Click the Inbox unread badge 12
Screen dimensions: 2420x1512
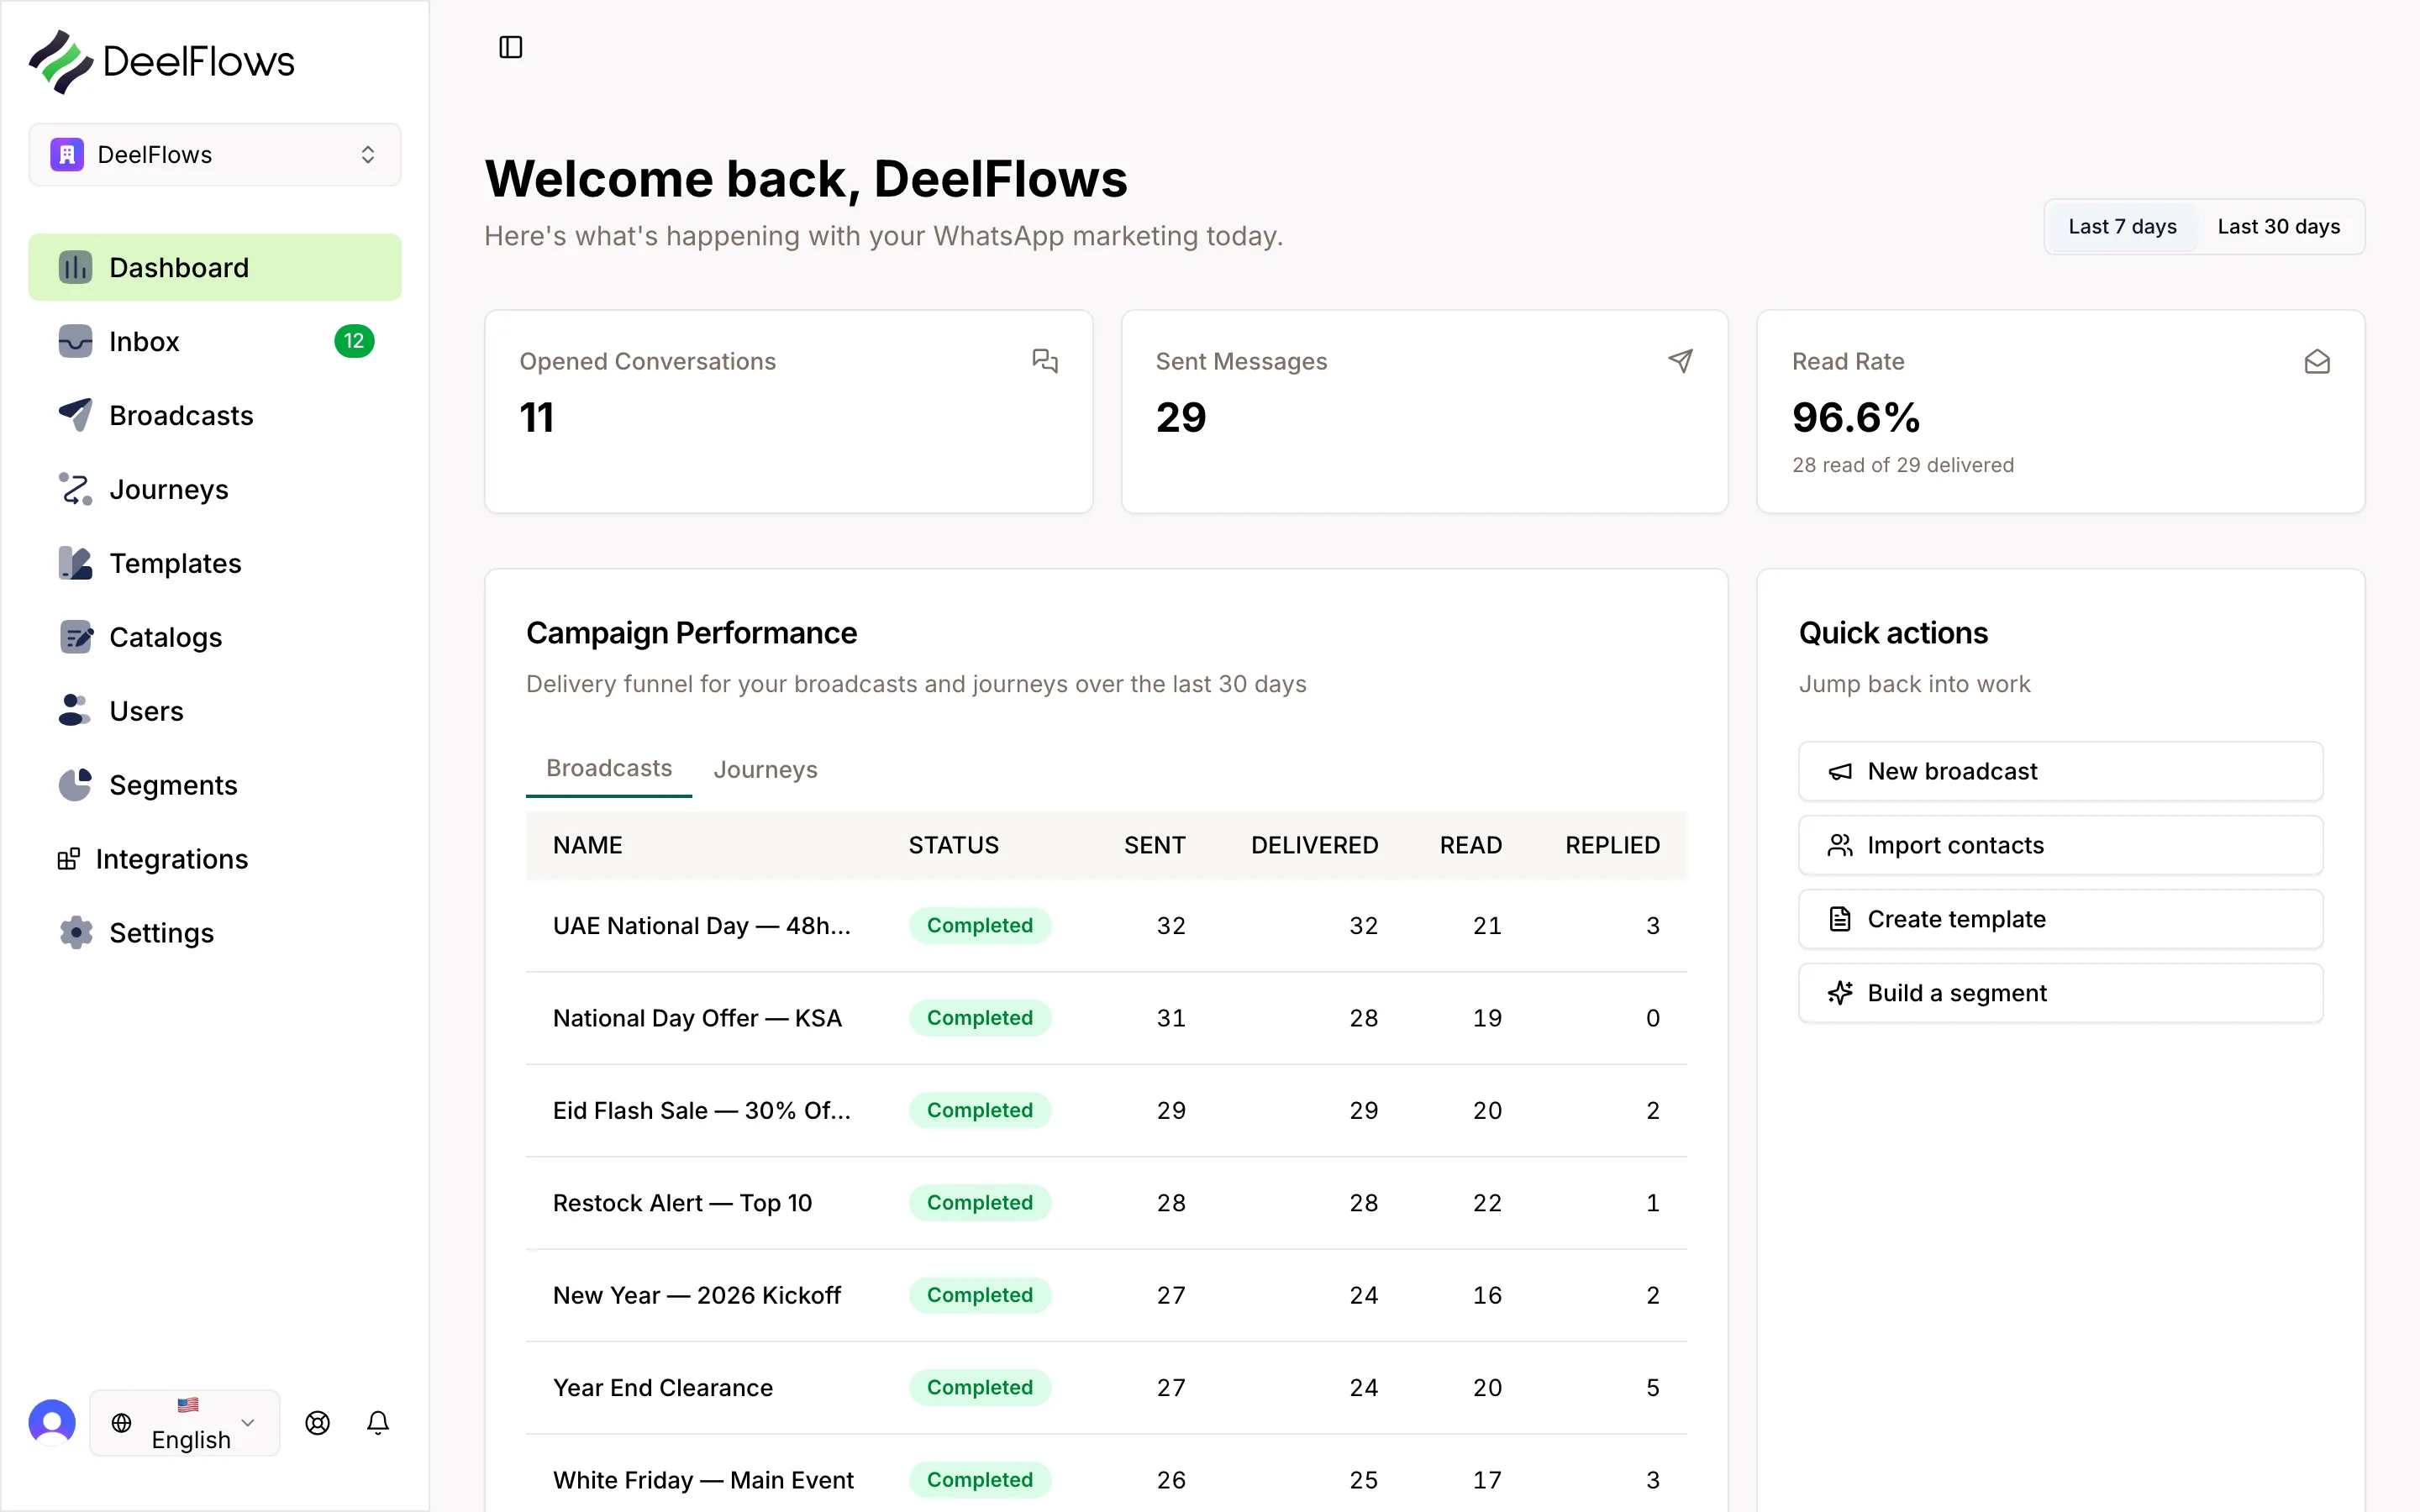click(x=354, y=342)
